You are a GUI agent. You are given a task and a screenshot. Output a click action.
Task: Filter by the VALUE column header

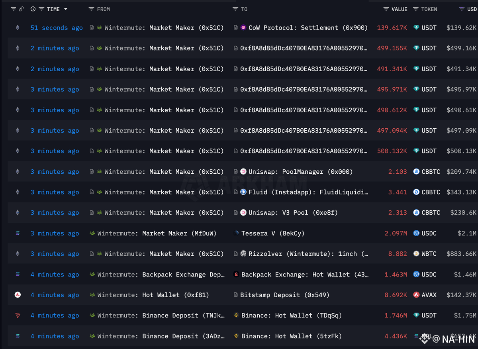click(395, 9)
